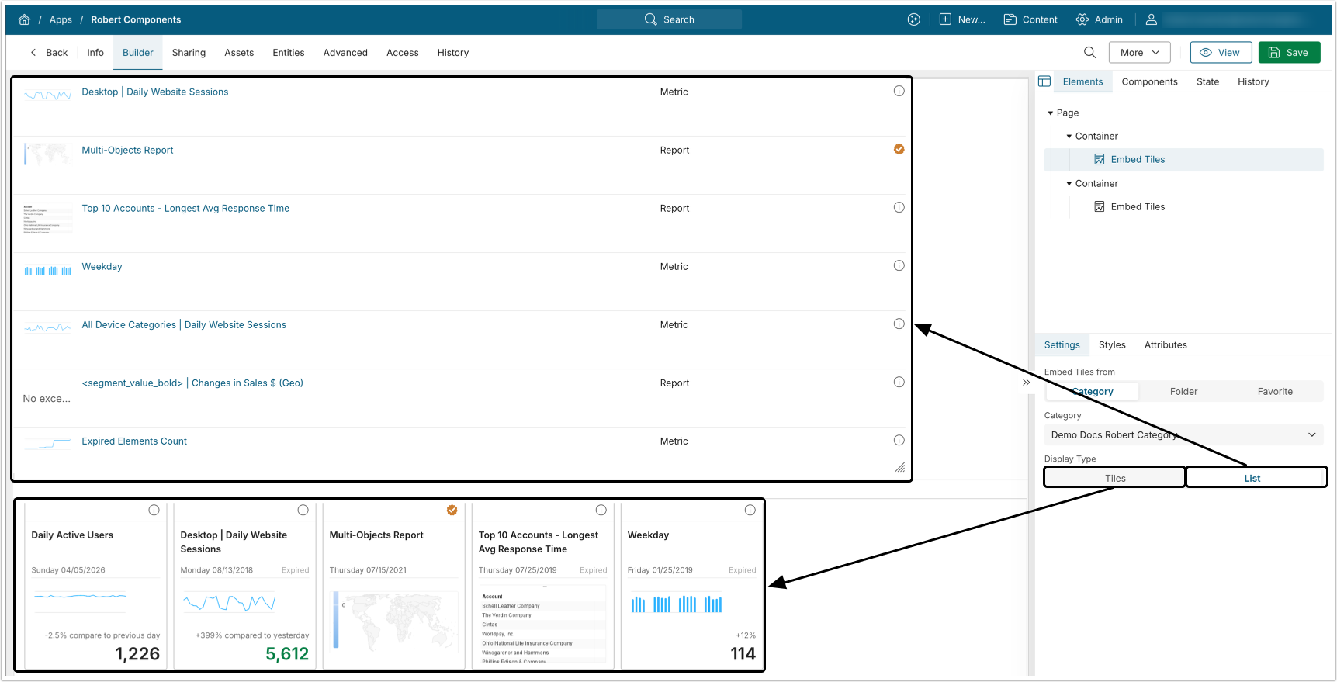1337x682 pixels.
Task: Open Expired Elements Count link
Action: click(134, 441)
